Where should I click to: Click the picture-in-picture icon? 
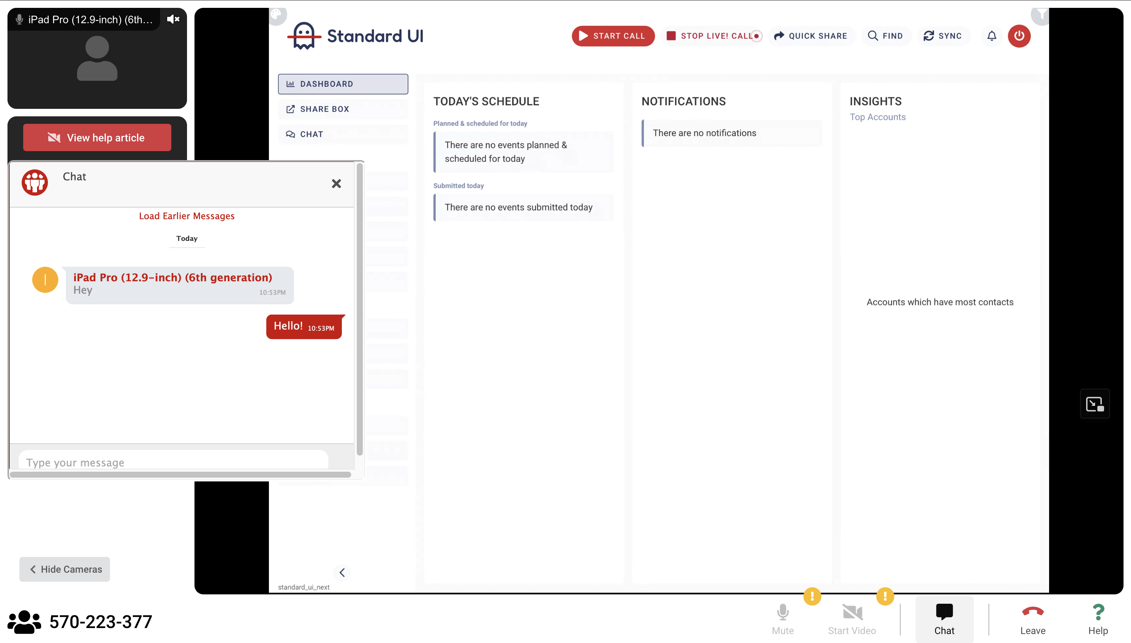[x=1094, y=404]
